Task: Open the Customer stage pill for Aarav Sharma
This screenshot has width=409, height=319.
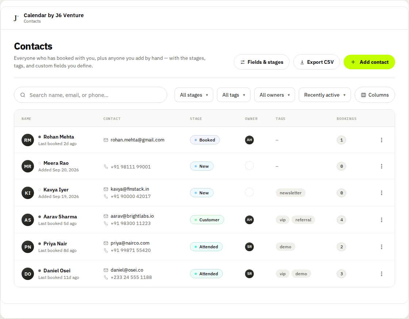Action: pos(207,220)
